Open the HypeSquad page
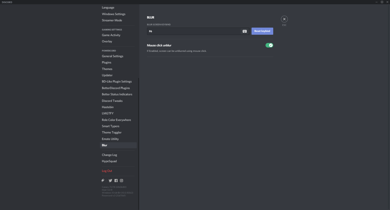Viewport: 390px width, 210px height. coord(118,161)
